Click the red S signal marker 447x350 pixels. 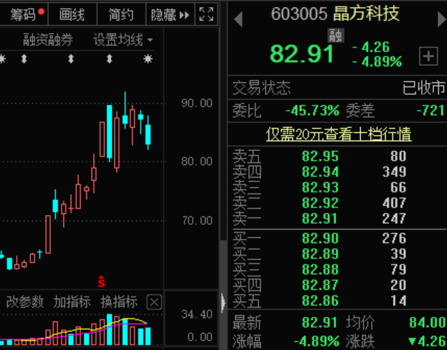coord(101,281)
